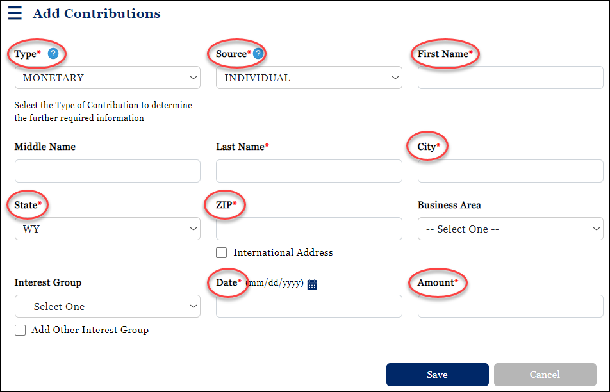
Task: Click the Amount input field
Action: point(510,306)
